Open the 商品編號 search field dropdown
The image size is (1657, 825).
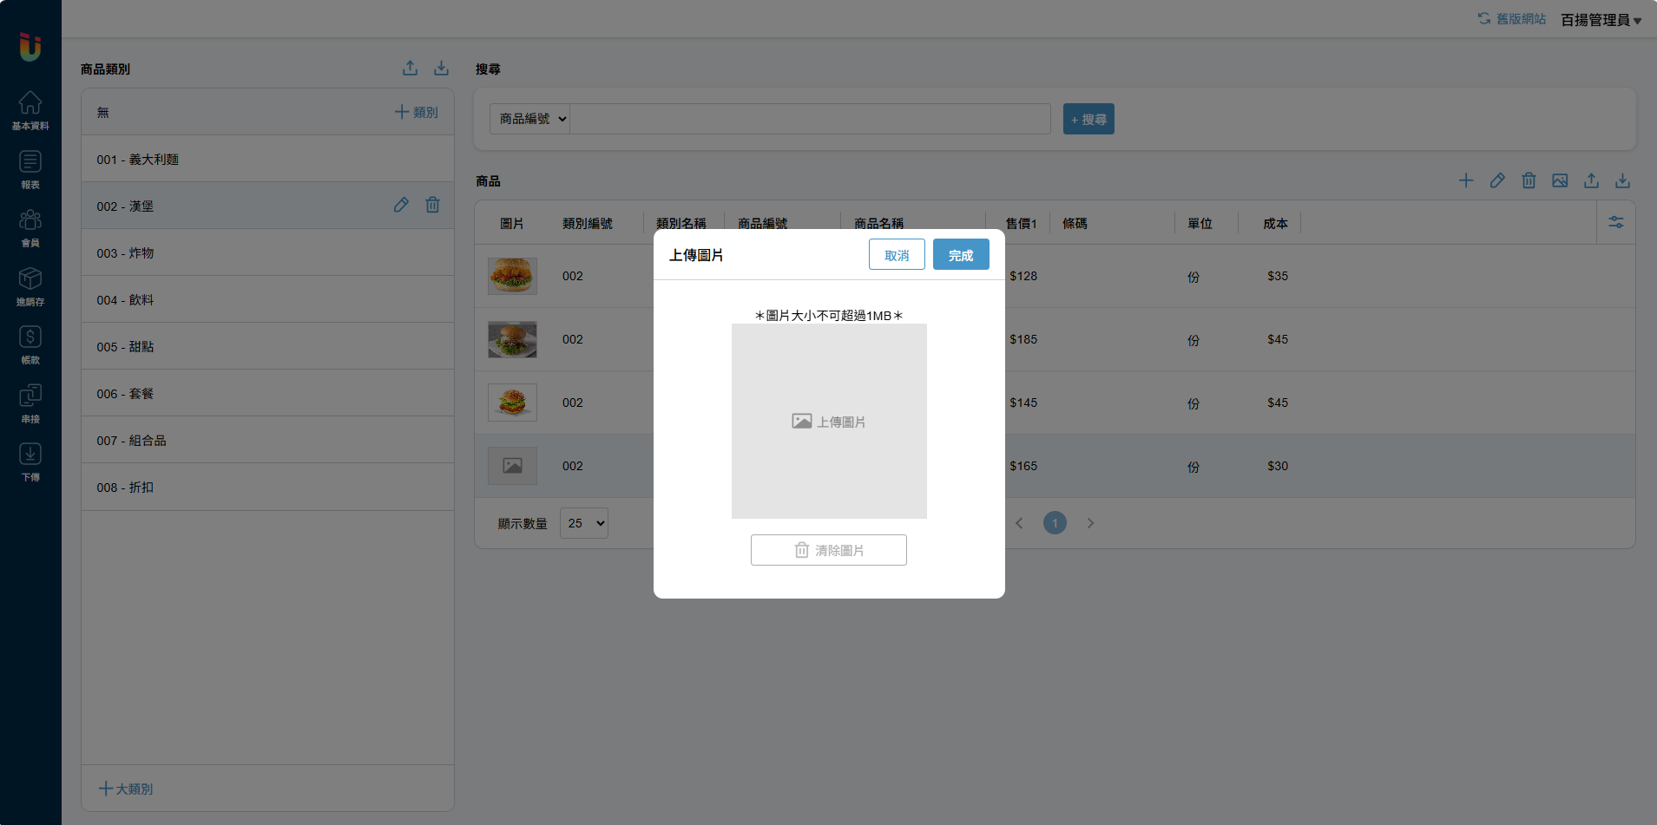pos(529,119)
